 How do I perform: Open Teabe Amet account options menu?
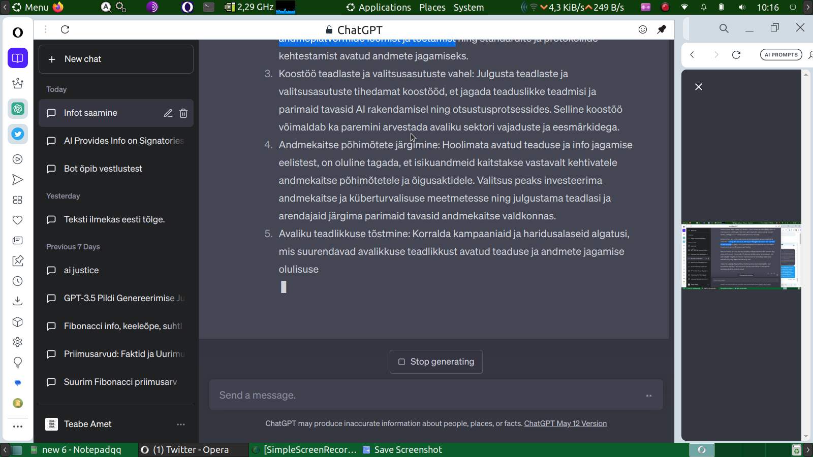coord(181,425)
